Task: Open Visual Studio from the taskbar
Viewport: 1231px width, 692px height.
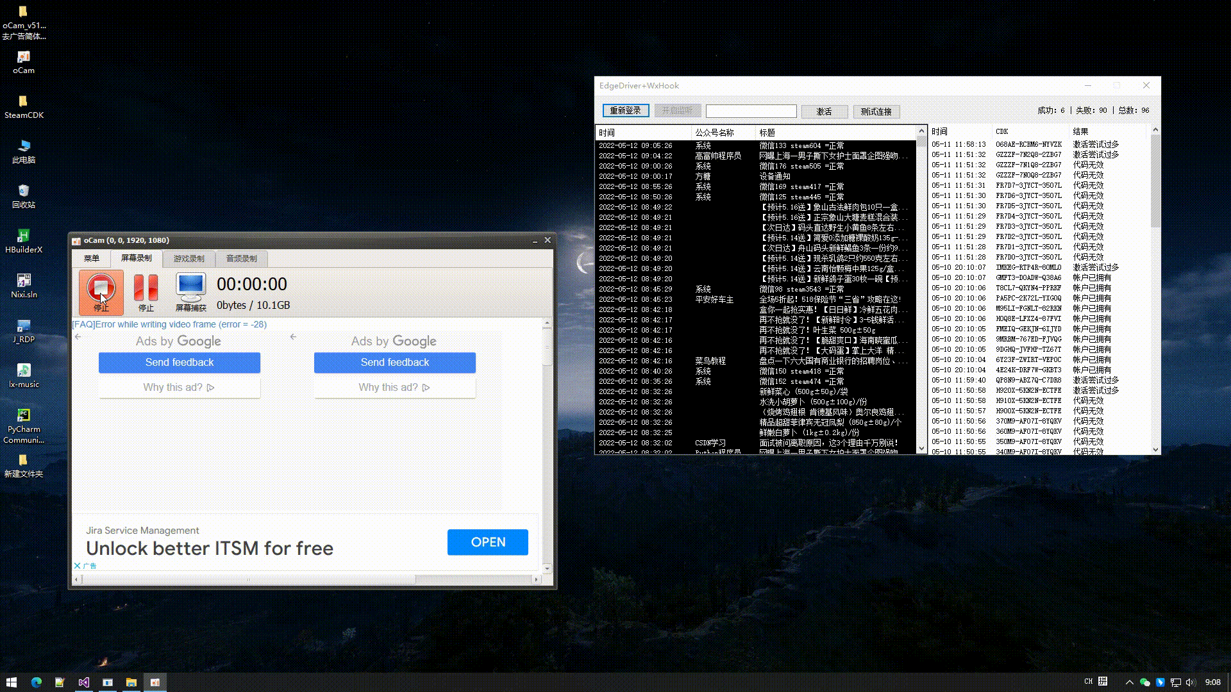Action: [x=83, y=682]
